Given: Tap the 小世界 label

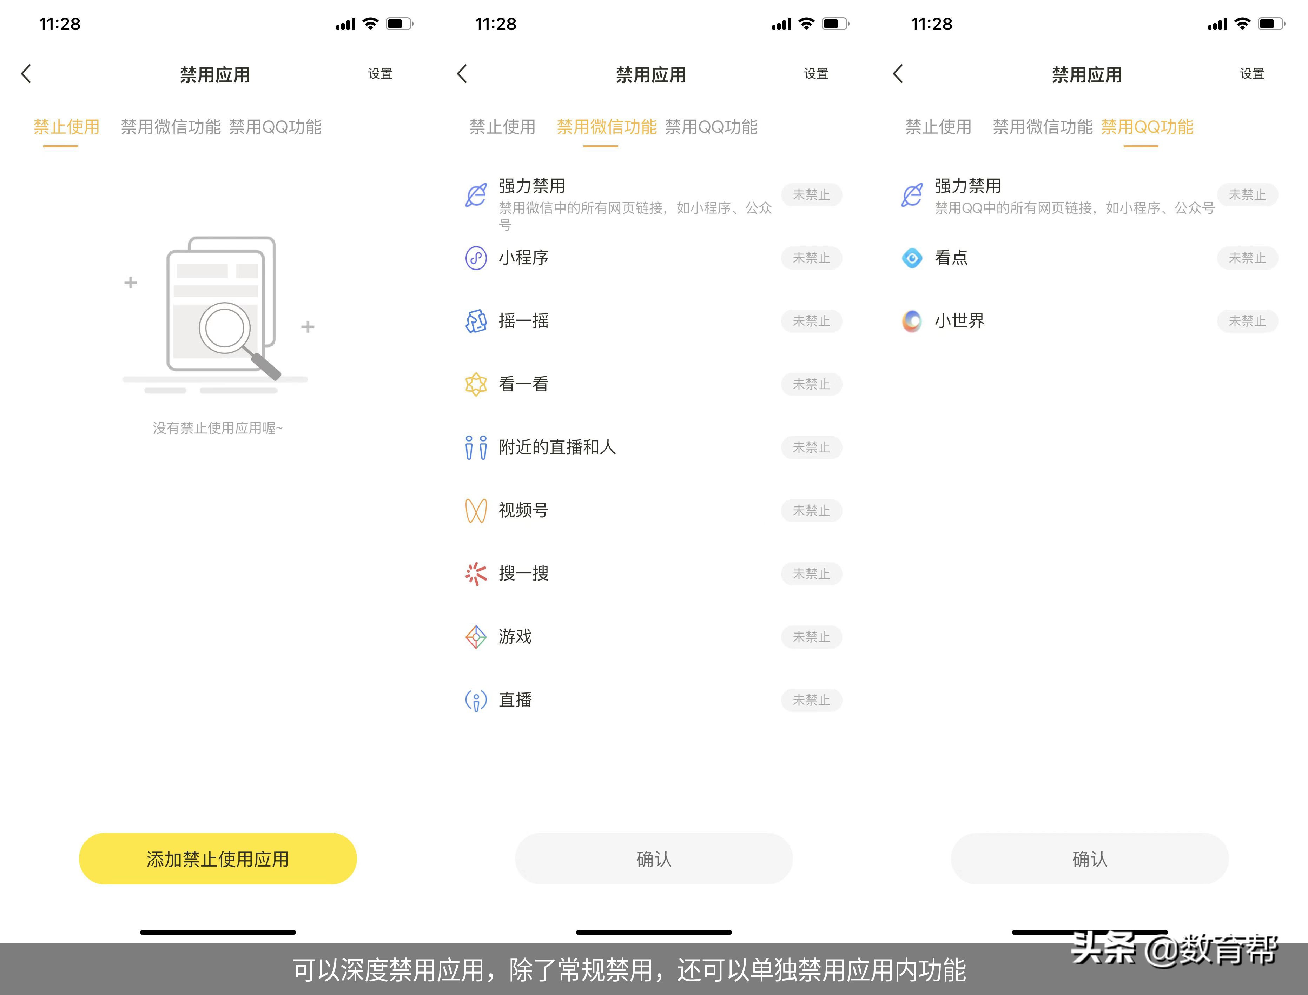Looking at the screenshot, I should tap(960, 321).
